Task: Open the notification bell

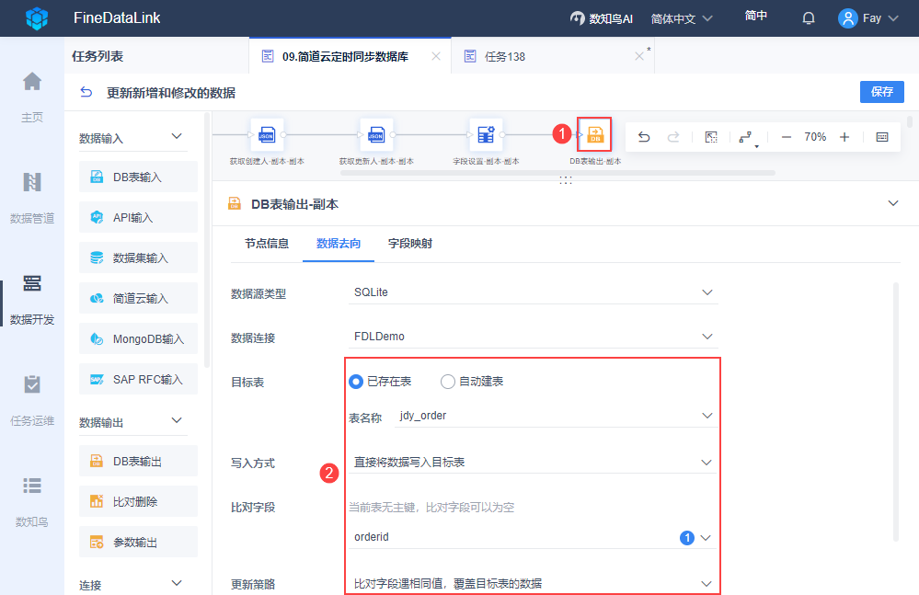Action: (x=809, y=18)
